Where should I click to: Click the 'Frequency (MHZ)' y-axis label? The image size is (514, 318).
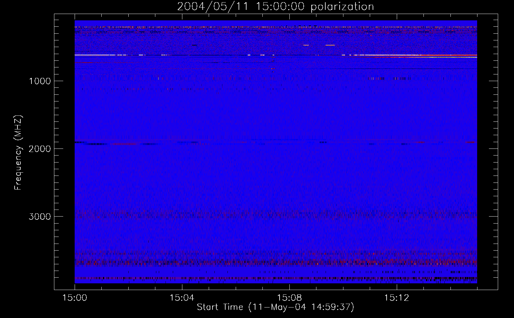[18, 153]
